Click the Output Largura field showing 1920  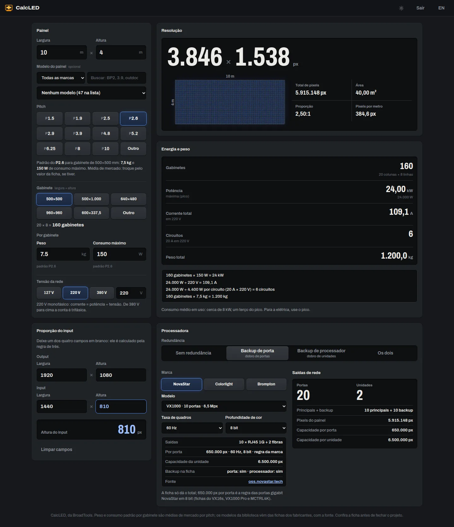[62, 375]
